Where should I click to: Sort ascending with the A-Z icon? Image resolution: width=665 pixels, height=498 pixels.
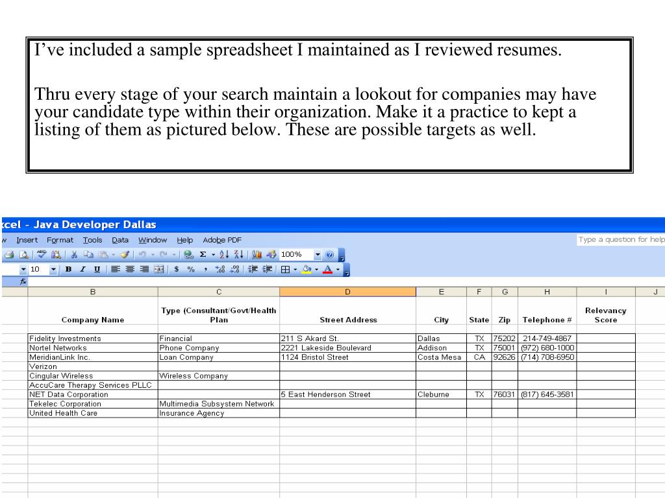pos(224,254)
